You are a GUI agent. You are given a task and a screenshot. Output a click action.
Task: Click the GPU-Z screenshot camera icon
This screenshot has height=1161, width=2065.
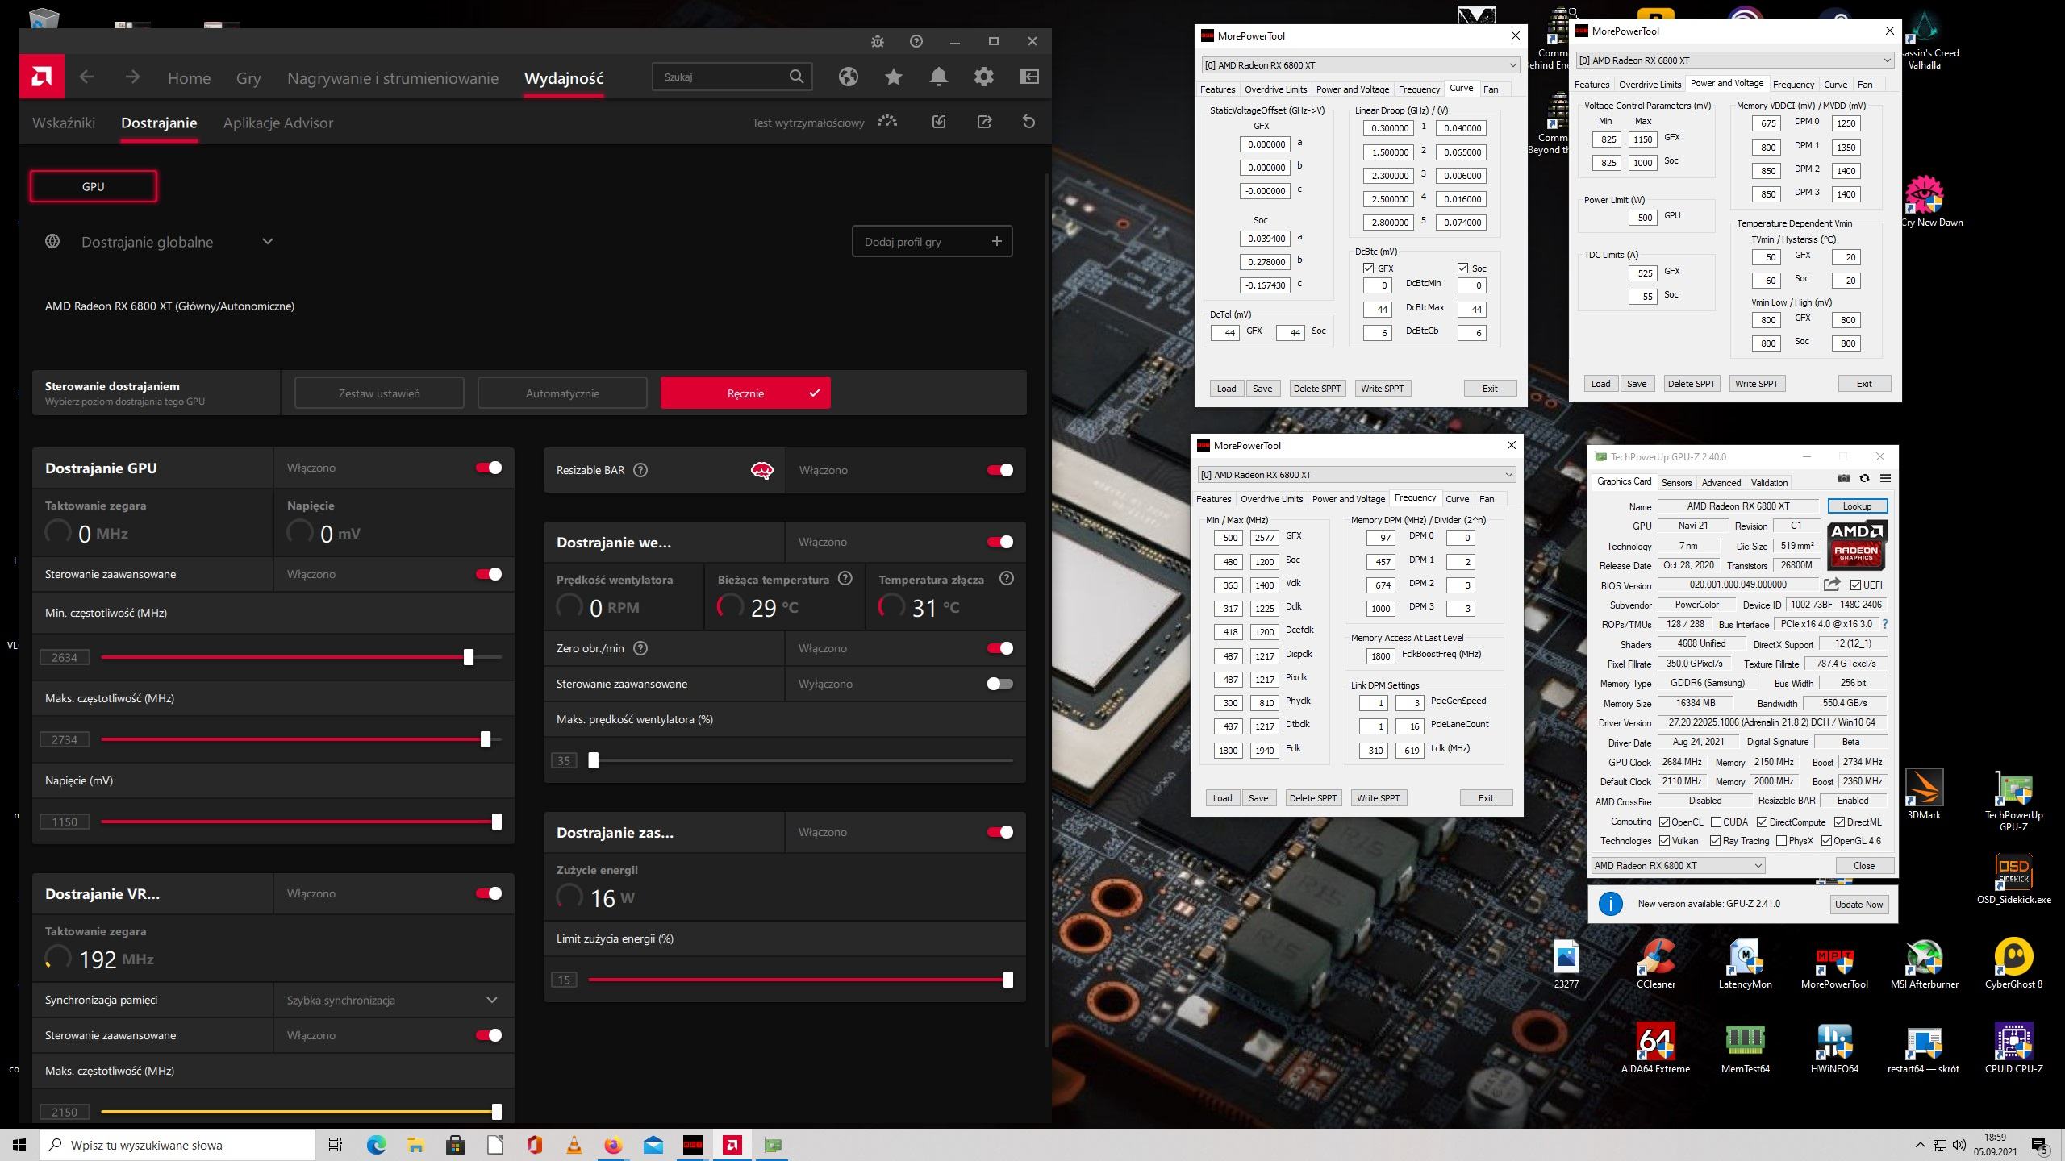(1843, 478)
